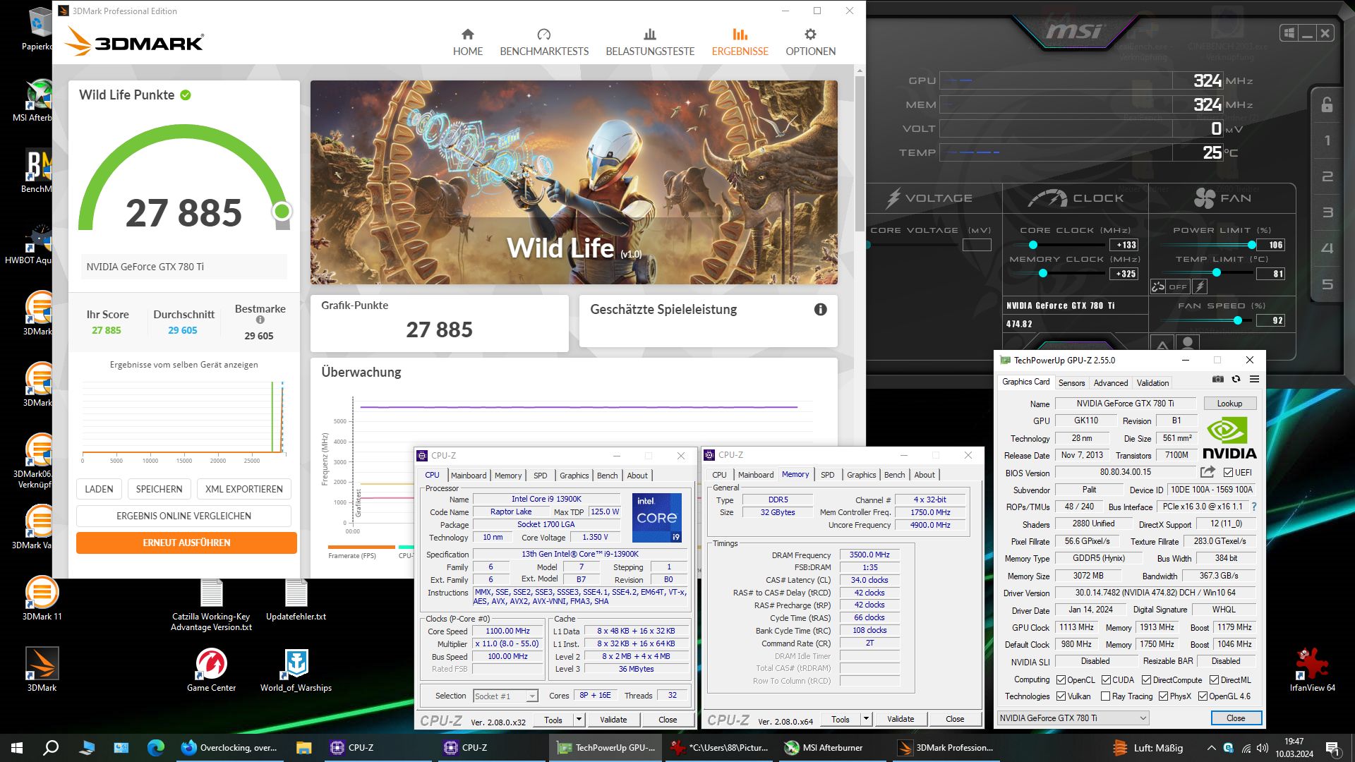Switch to MSI Afterburner taskbar button
Viewport: 1355px width, 762px height.
tap(831, 748)
